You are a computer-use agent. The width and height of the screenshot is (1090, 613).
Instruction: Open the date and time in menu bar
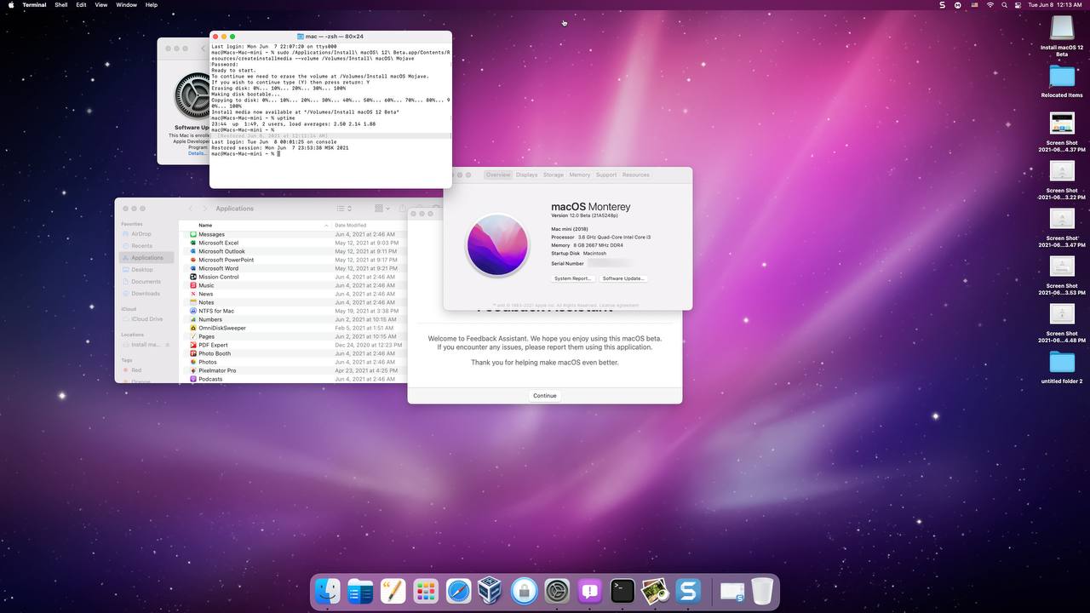click(x=1055, y=5)
